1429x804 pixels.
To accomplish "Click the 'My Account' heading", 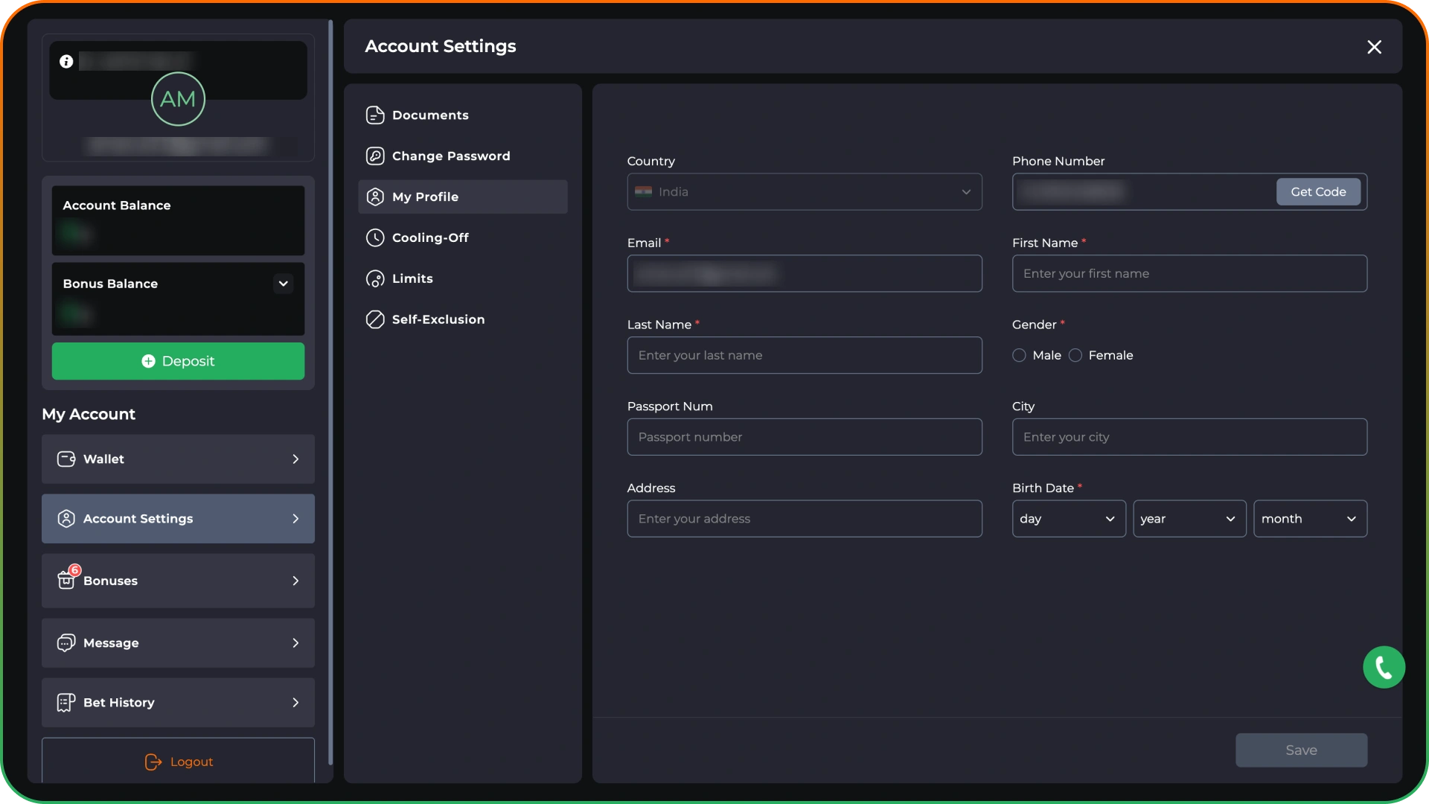I will click(x=89, y=415).
